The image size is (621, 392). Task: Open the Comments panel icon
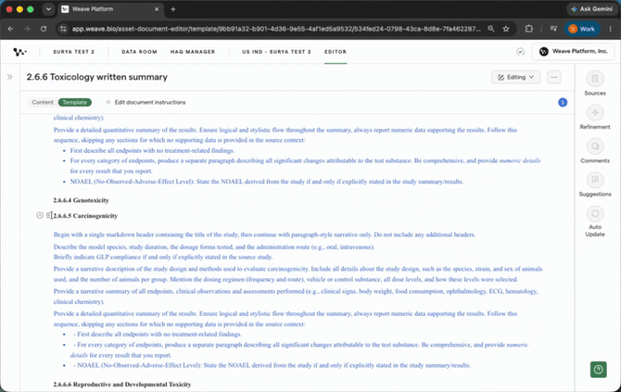595,146
